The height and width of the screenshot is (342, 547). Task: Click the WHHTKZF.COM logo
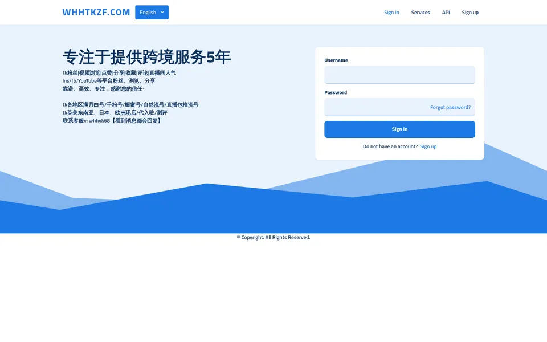click(x=96, y=12)
